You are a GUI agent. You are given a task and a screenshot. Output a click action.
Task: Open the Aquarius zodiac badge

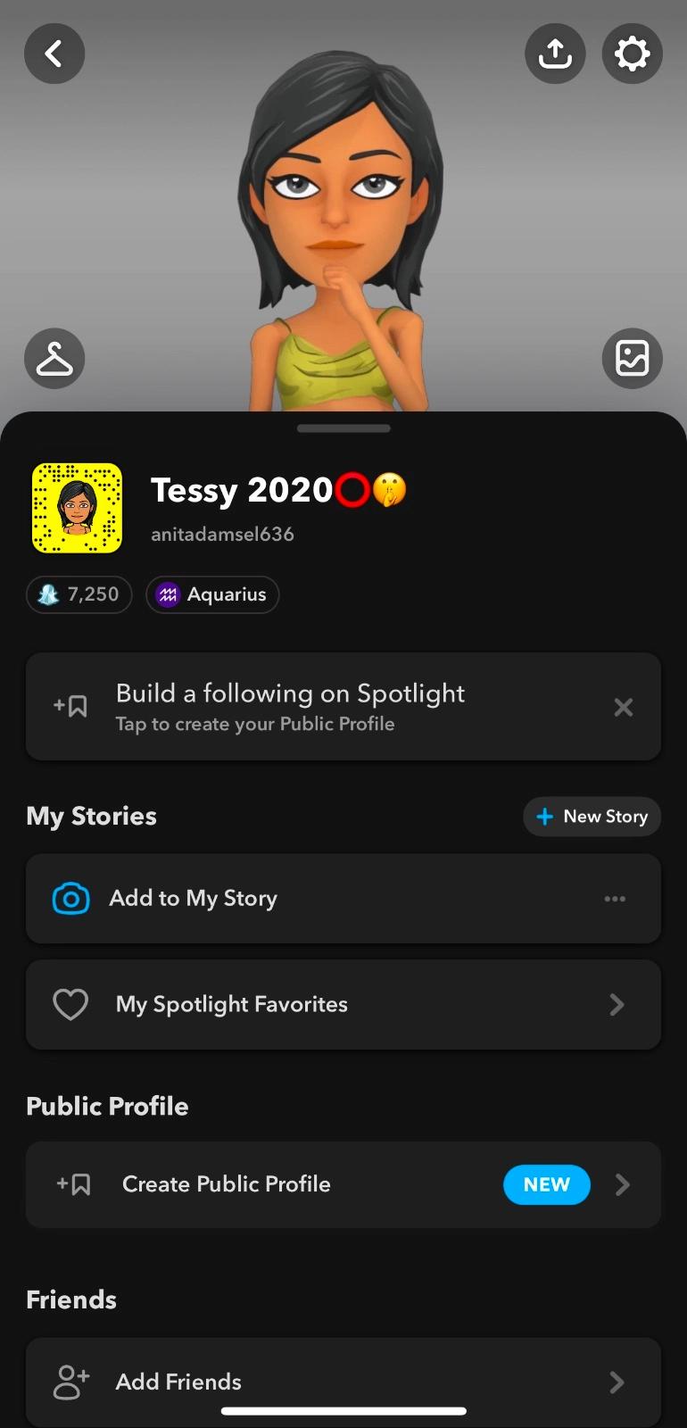pos(212,594)
